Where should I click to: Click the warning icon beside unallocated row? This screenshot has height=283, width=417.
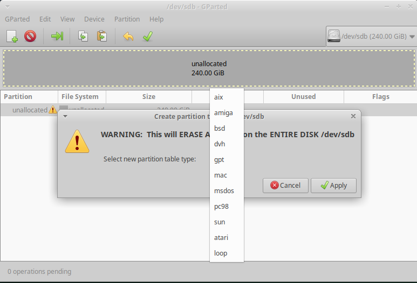(x=53, y=110)
